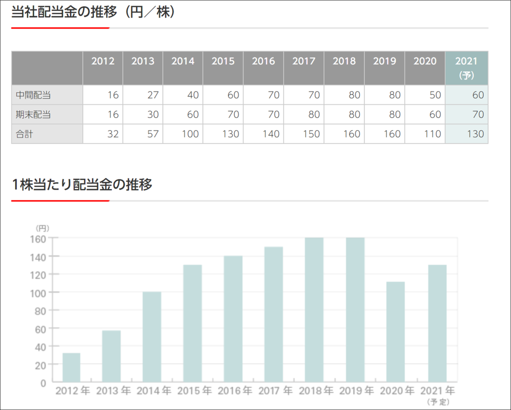
Task: Click the 2012年 x-axis label
Action: pos(72,391)
